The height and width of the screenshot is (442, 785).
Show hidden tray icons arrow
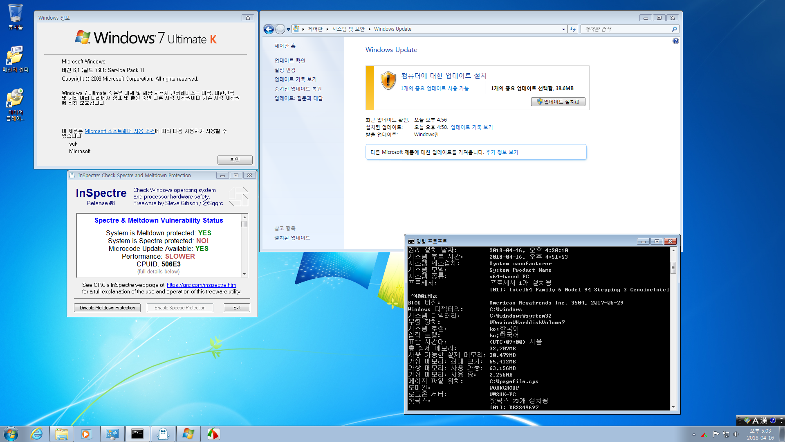[x=694, y=434]
